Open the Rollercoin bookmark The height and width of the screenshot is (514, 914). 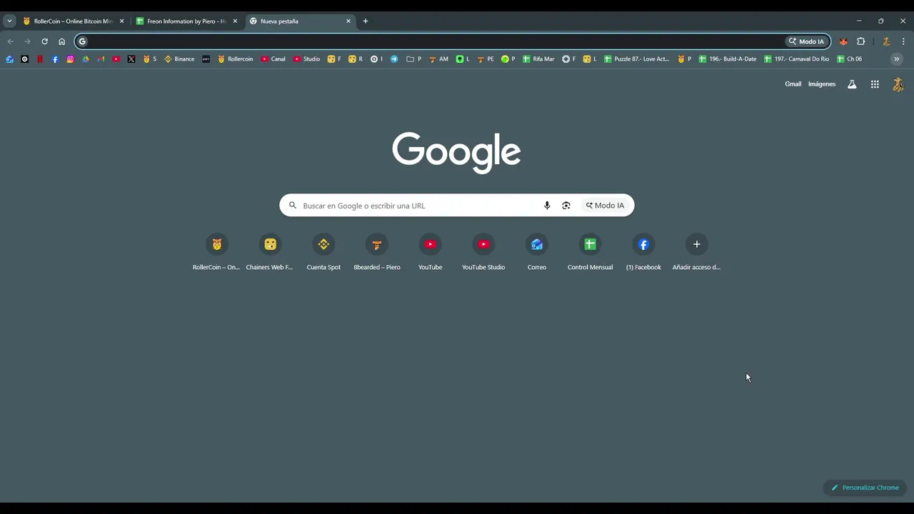pos(235,59)
